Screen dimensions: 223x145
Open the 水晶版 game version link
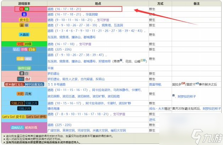[24, 33]
